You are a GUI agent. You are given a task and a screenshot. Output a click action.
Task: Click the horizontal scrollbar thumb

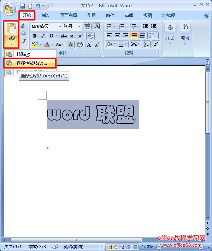pos(76,240)
